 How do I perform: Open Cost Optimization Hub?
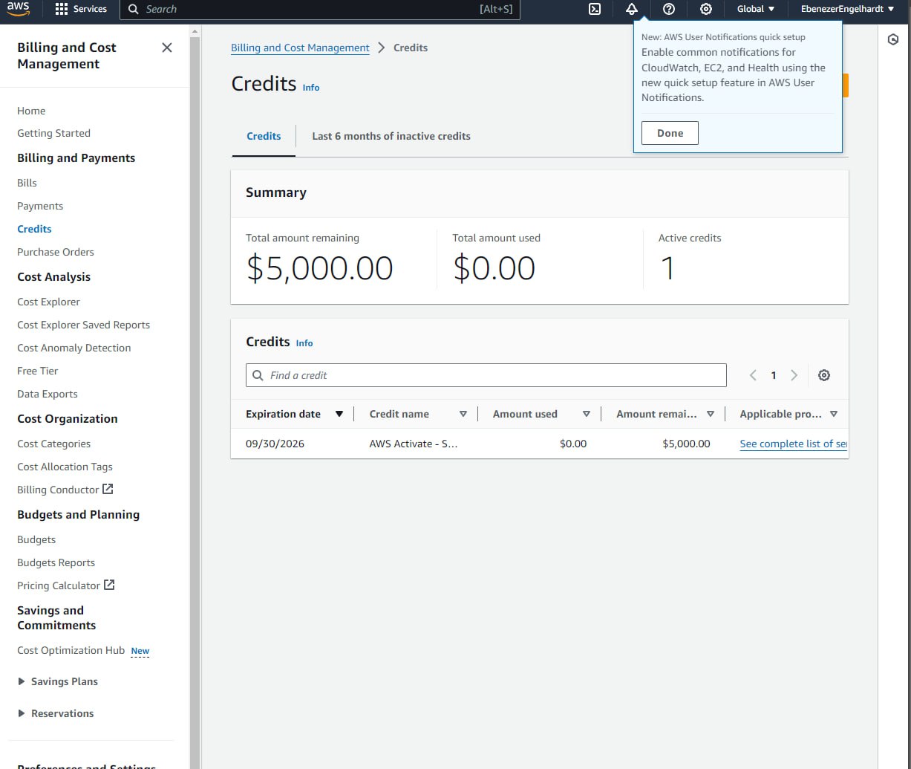pos(71,650)
